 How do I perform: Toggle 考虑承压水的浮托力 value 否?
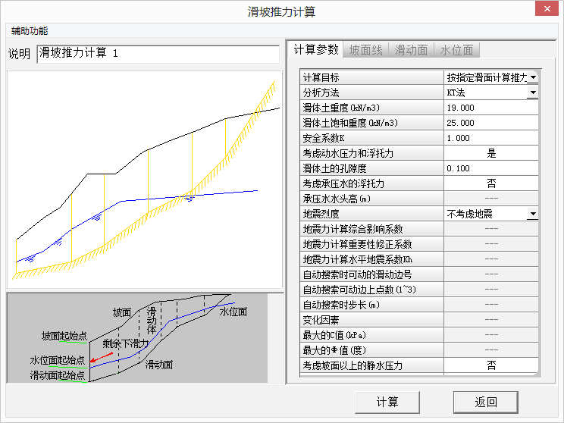point(490,183)
